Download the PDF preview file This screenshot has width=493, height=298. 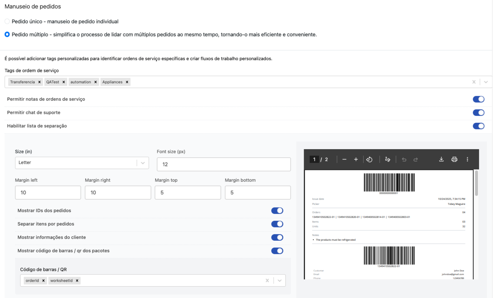pos(441,159)
